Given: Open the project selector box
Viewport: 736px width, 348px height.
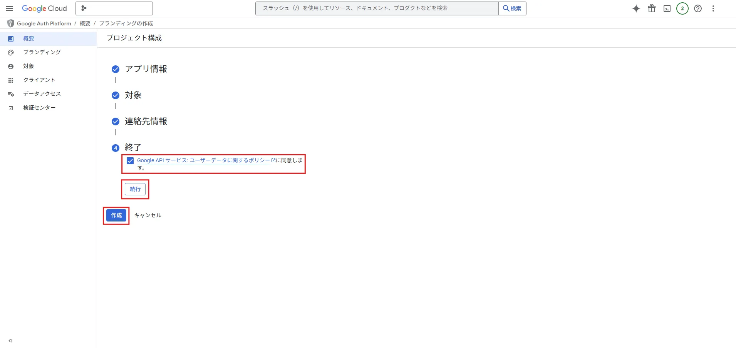Looking at the screenshot, I should pyautogui.click(x=114, y=8).
